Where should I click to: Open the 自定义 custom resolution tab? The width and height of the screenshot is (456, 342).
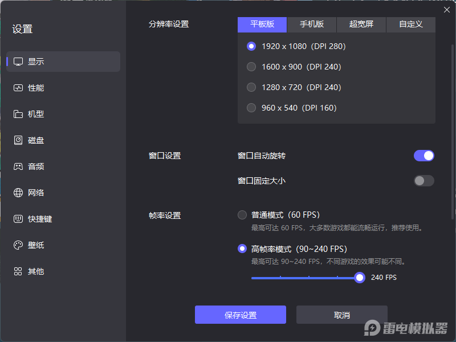coord(410,25)
